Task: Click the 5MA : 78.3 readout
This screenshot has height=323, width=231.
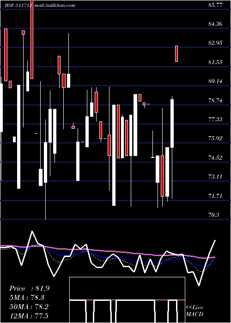Action: 27,298
